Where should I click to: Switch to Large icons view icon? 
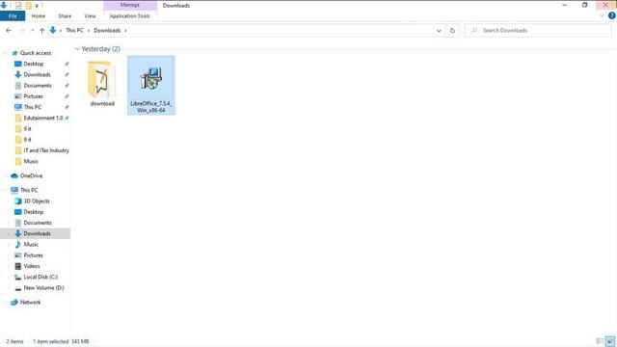click(610, 341)
